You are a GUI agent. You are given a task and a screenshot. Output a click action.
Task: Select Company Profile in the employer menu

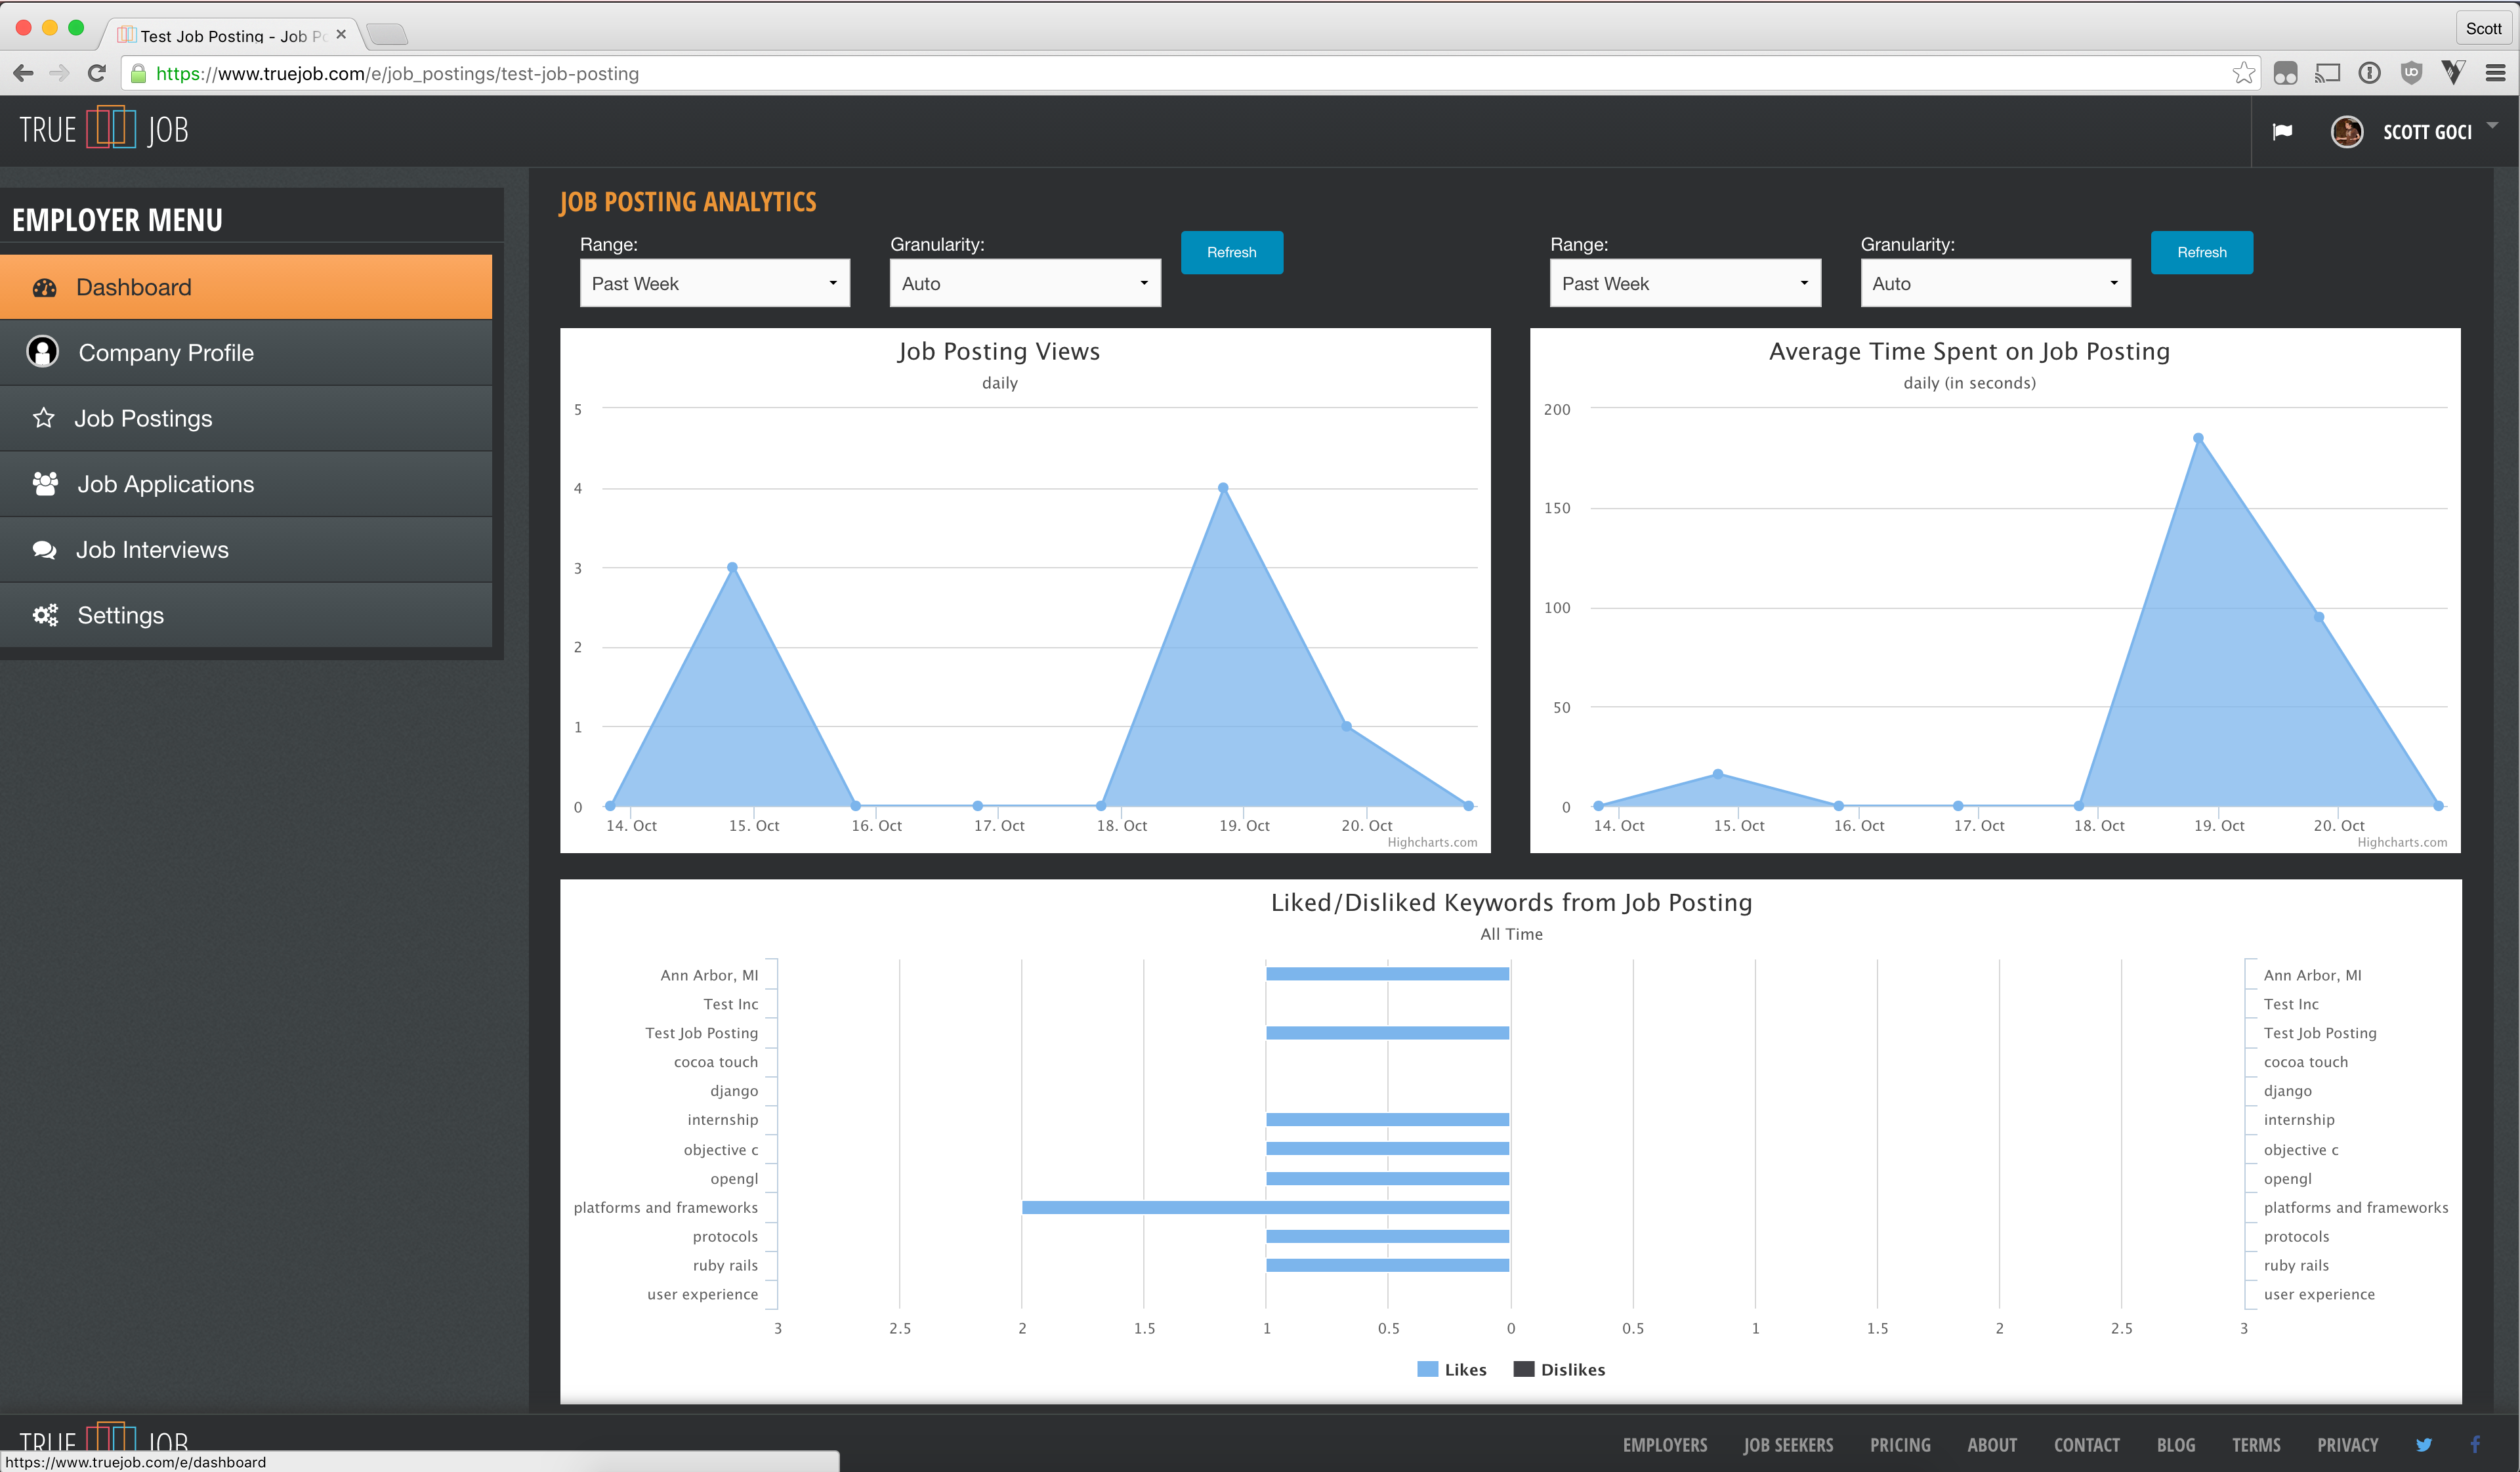click(166, 353)
